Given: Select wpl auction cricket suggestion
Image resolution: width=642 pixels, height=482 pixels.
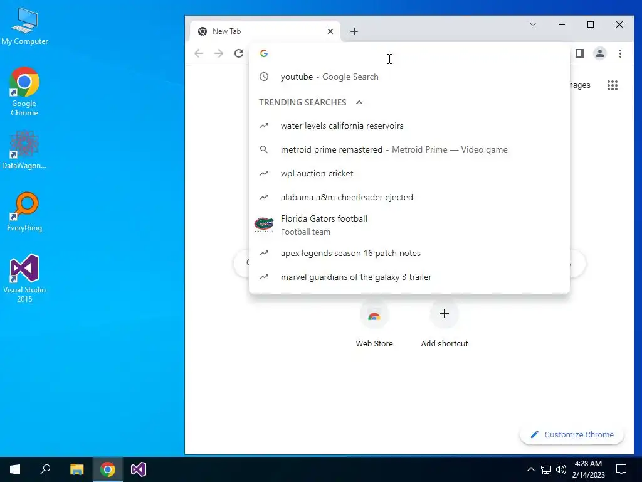Looking at the screenshot, I should [x=409, y=173].
